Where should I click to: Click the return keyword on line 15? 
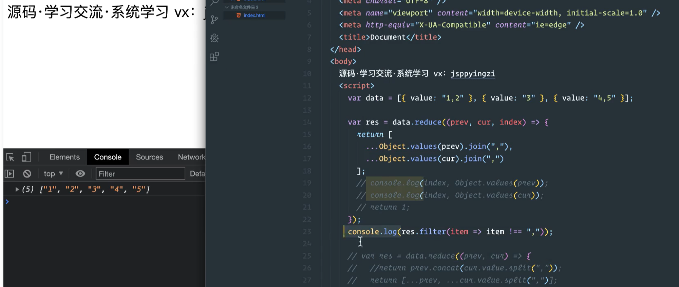tap(370, 134)
